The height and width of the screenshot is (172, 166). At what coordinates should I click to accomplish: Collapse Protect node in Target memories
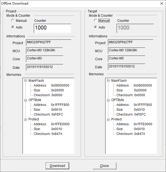[x=108, y=120]
